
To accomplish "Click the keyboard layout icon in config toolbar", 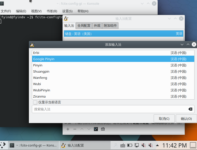I will [x=103, y=129].
